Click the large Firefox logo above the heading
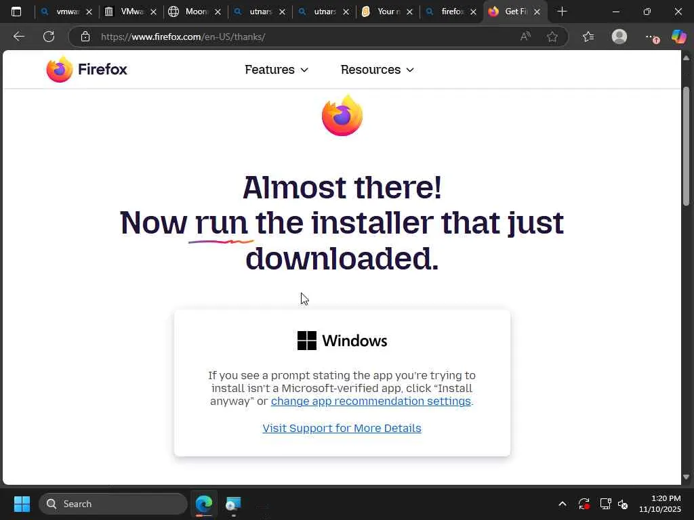The width and height of the screenshot is (694, 520). (x=342, y=115)
